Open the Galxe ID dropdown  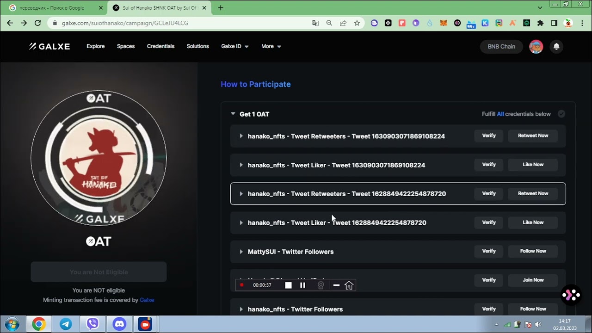coord(235,46)
